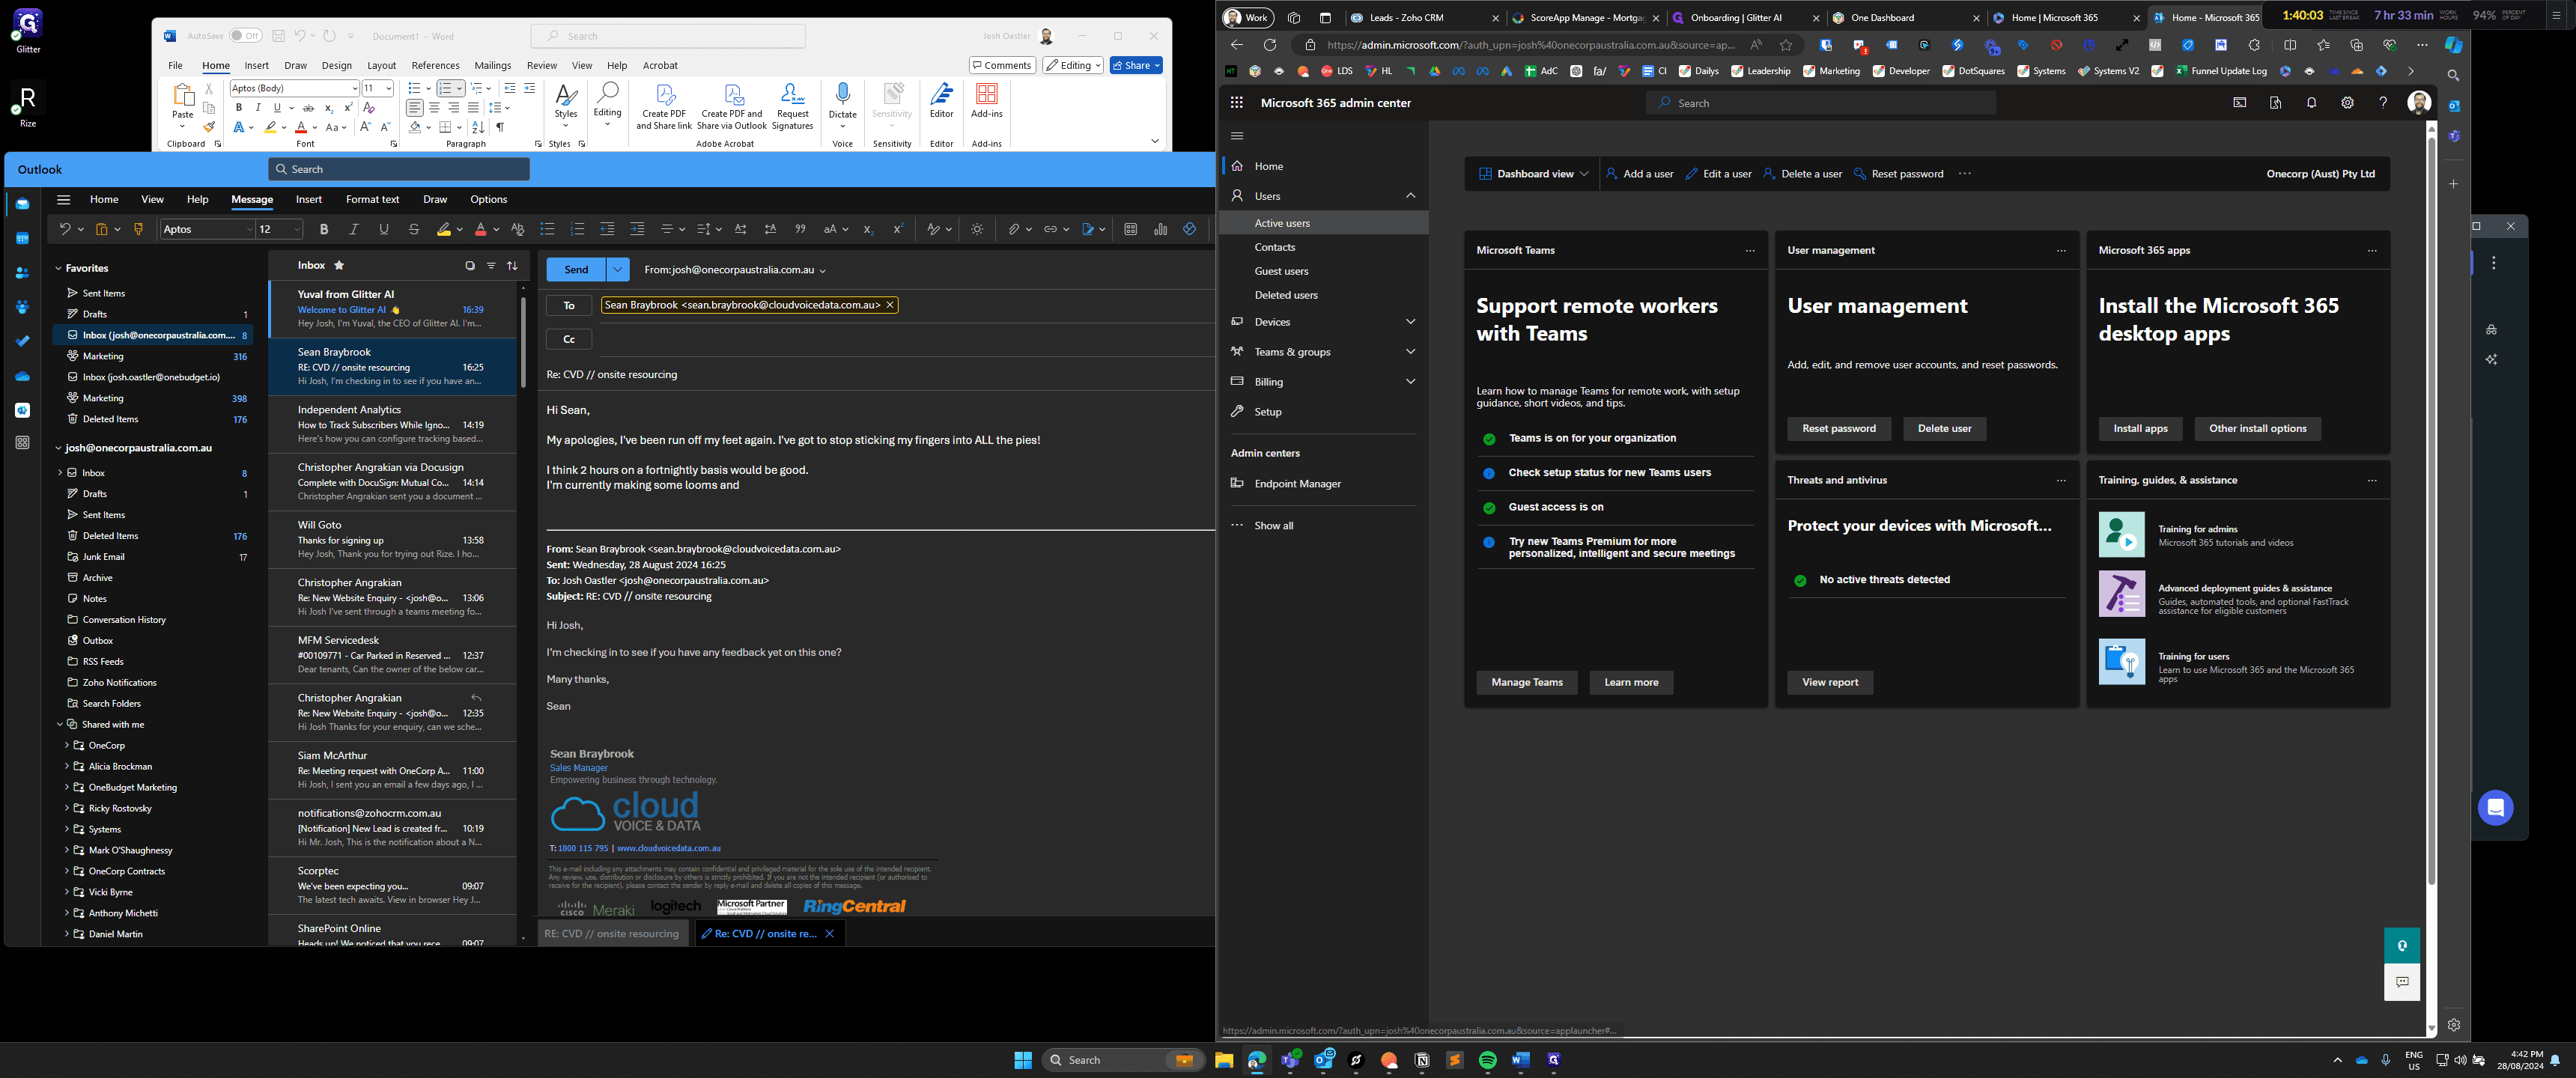
Task: Toggle Italic in the Word ribbon
Action: click(x=258, y=108)
